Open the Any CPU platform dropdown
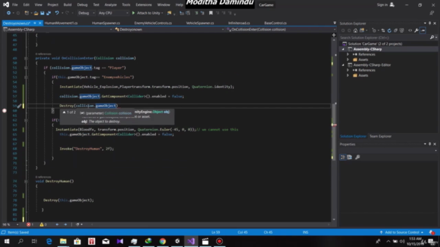 (x=113, y=13)
